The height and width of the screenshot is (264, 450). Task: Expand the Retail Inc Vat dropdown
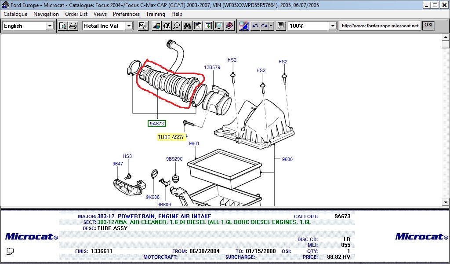[129, 26]
